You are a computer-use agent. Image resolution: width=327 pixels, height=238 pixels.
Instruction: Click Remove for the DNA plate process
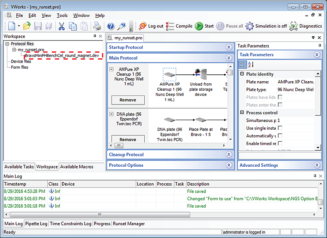click(x=127, y=139)
